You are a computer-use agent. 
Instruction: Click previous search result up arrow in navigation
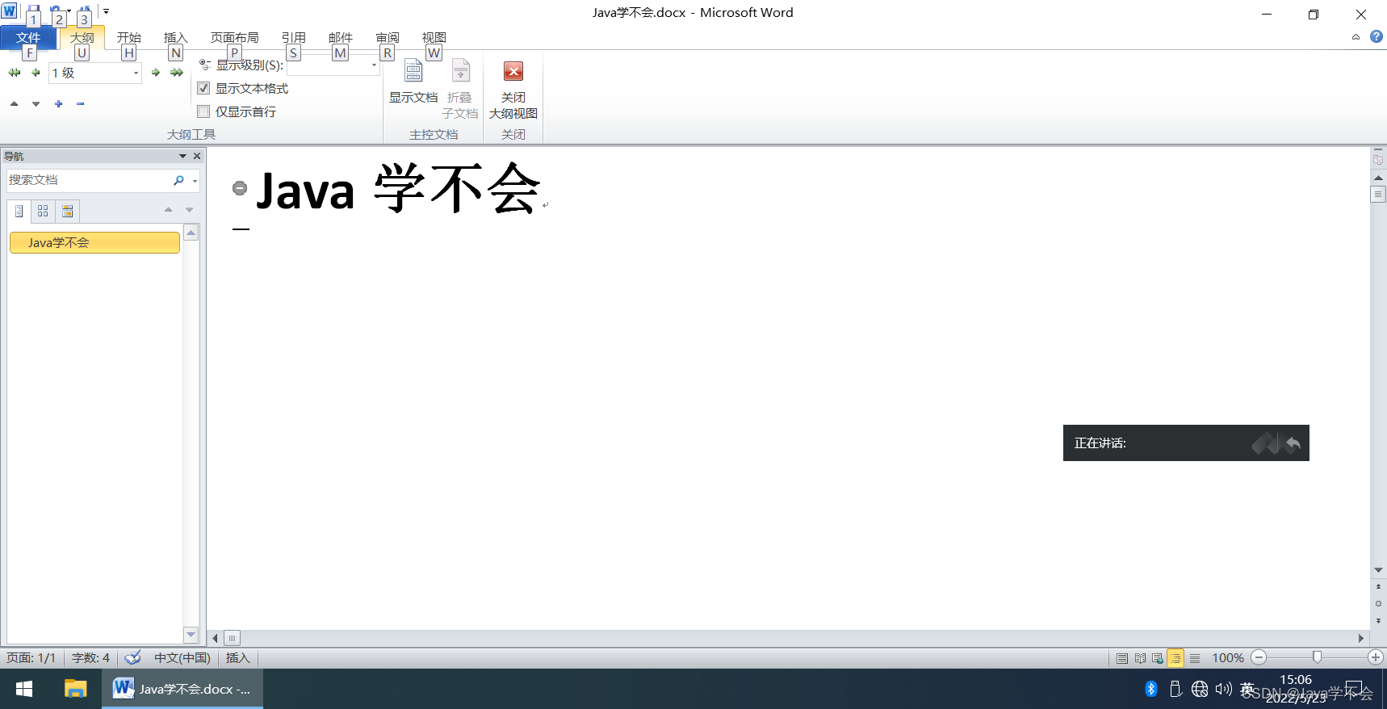[x=168, y=210]
